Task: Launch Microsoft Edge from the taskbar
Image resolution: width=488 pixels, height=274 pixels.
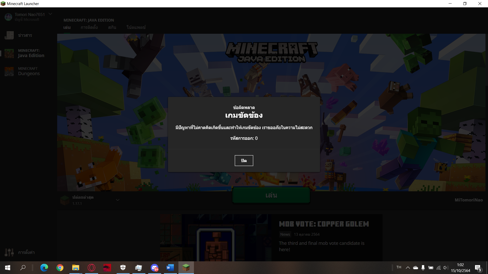Action: [x=44, y=268]
